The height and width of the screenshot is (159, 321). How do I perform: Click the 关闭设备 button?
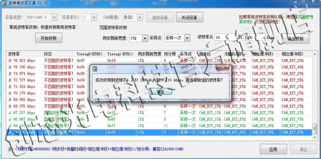click(189, 17)
